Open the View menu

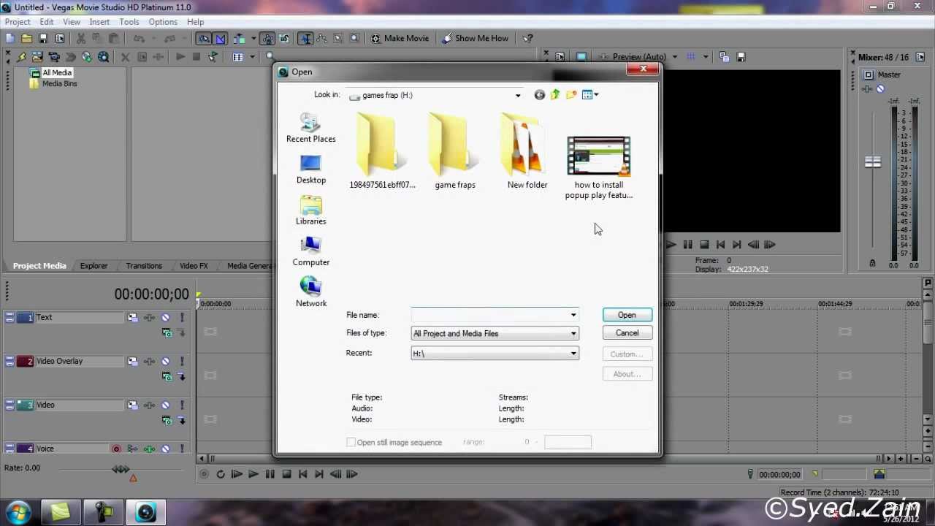pos(72,22)
